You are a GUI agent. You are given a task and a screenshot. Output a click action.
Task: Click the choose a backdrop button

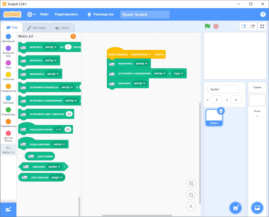(257, 208)
